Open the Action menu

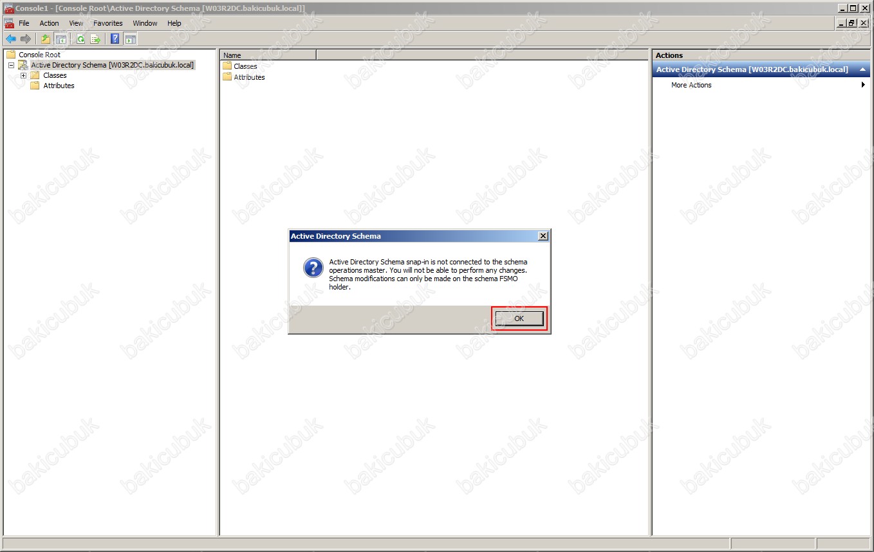pyautogui.click(x=50, y=23)
